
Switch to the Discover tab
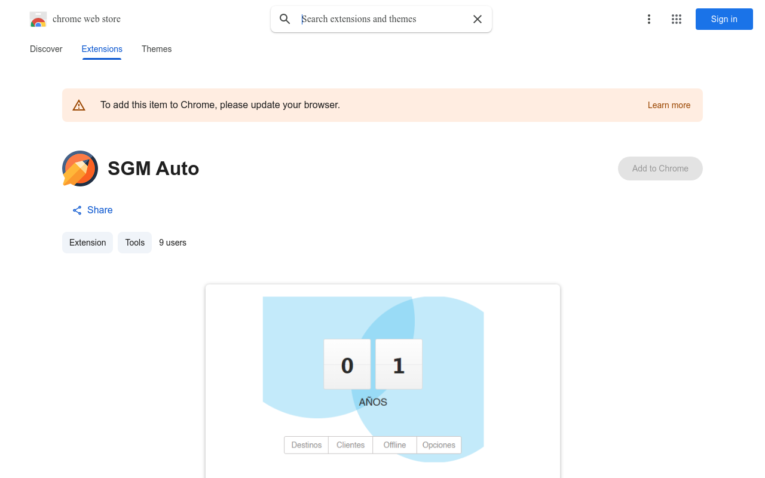[46, 49]
